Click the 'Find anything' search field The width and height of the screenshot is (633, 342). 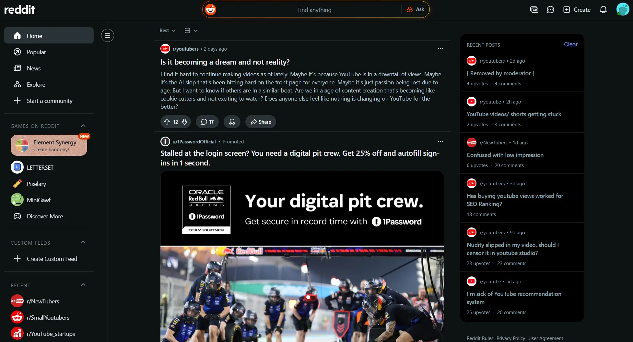click(314, 10)
